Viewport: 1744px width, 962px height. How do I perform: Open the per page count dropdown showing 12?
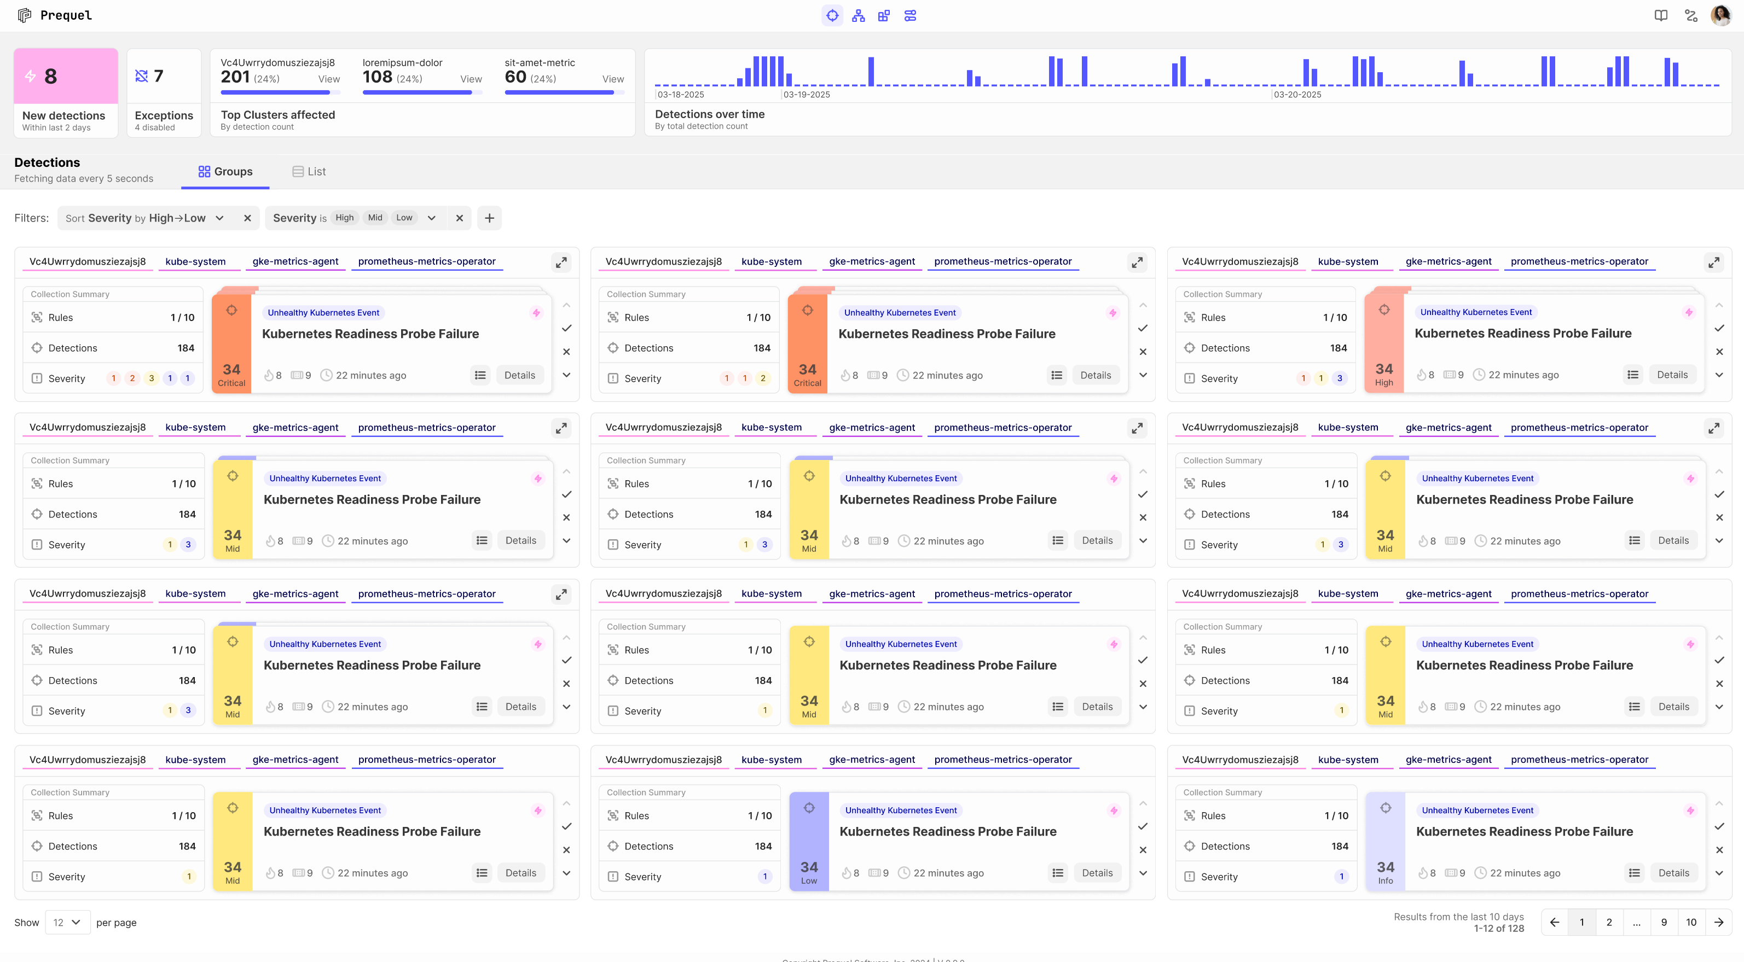(68, 922)
